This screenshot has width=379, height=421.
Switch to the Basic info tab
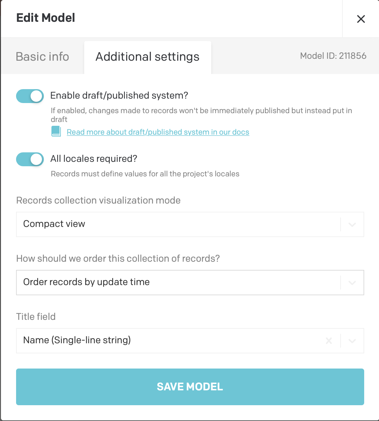(x=43, y=57)
